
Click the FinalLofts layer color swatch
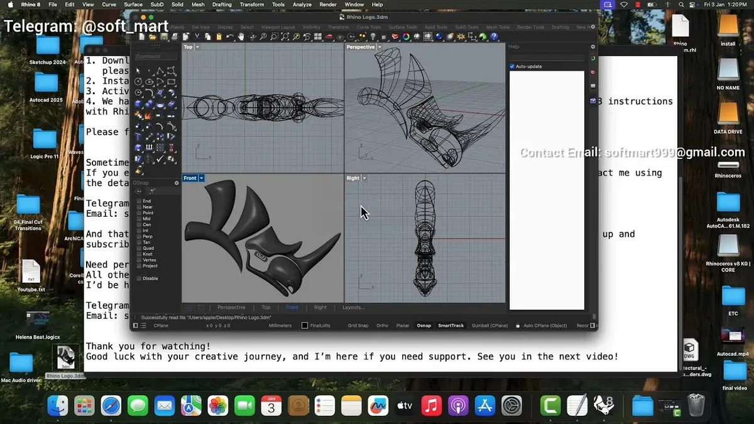pos(305,325)
